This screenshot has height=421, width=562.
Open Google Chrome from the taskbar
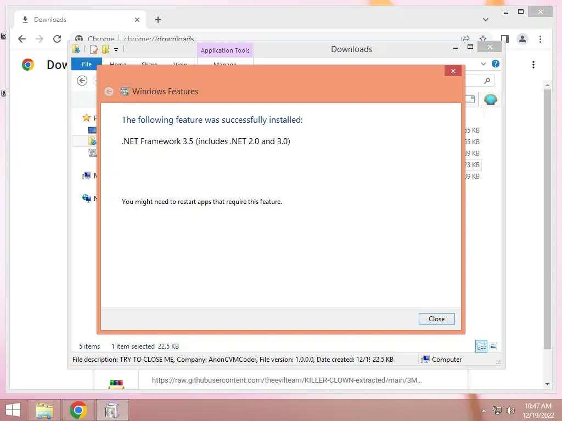[78, 410]
